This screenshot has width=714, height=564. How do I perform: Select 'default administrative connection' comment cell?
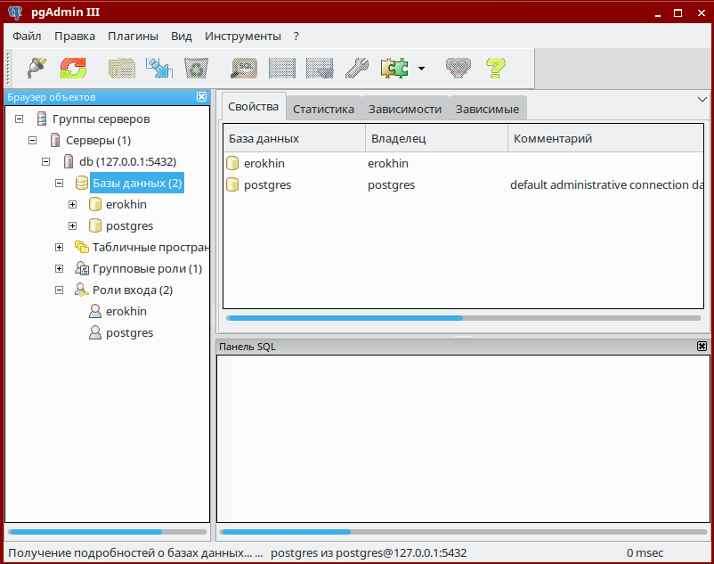pyautogui.click(x=606, y=185)
